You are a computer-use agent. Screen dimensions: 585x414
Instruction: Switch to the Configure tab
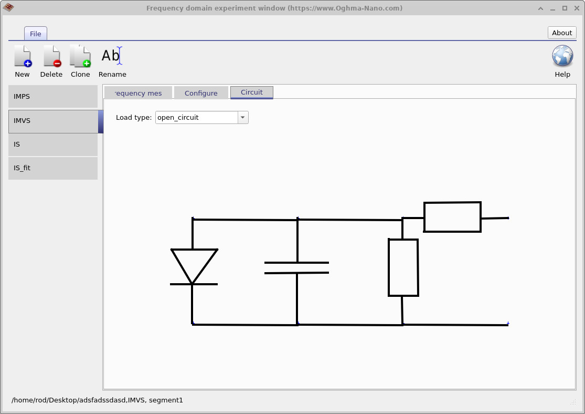coord(201,92)
